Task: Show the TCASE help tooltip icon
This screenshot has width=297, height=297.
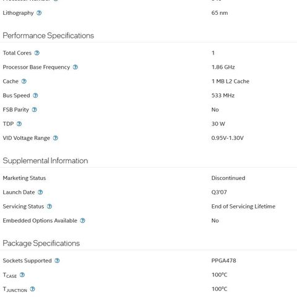Action: 22,275
